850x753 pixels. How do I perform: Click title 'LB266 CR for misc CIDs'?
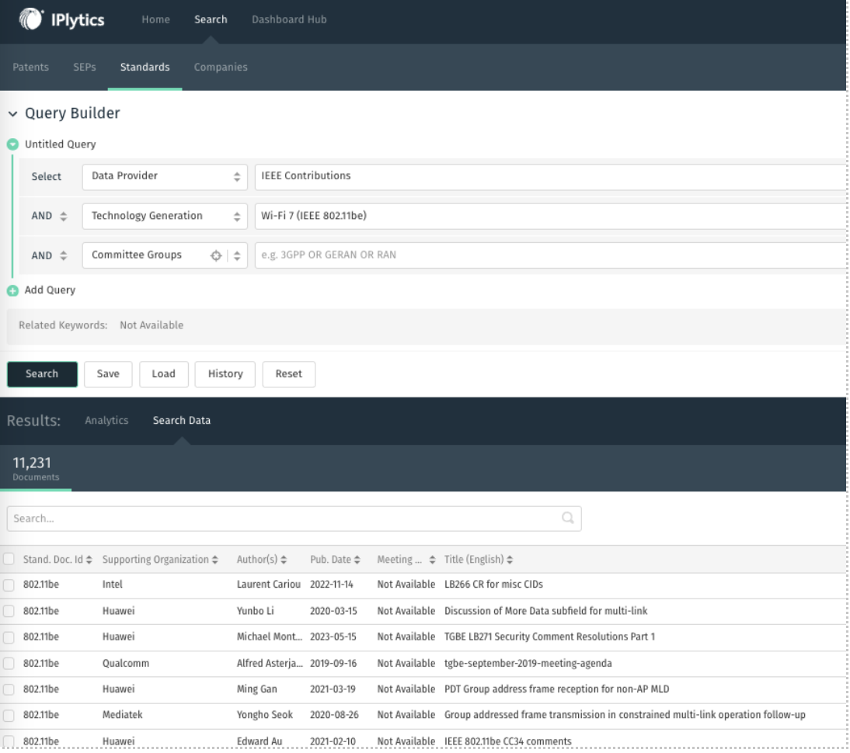pyautogui.click(x=493, y=585)
